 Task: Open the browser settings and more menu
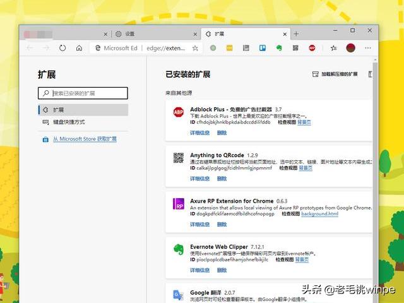[368, 48]
